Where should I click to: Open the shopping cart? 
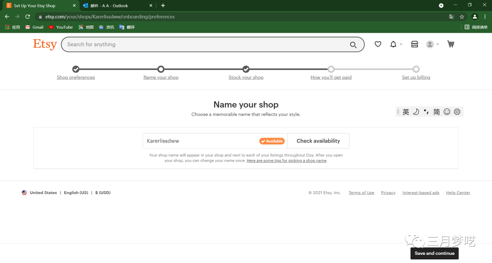451,44
